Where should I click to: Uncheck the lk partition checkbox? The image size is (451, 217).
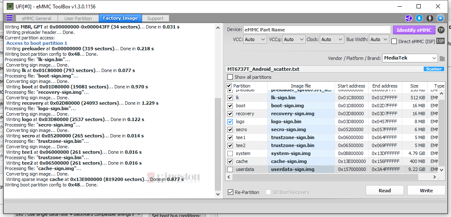coord(230,98)
